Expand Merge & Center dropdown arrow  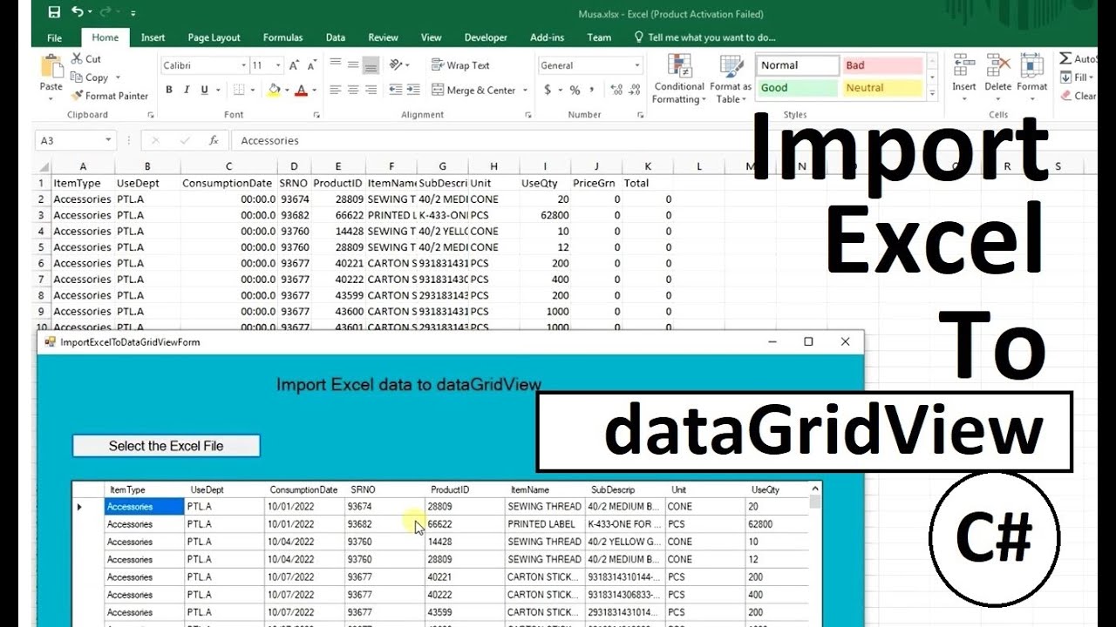coord(525,90)
